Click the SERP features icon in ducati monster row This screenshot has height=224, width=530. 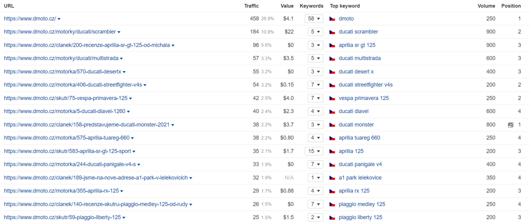click(x=511, y=125)
